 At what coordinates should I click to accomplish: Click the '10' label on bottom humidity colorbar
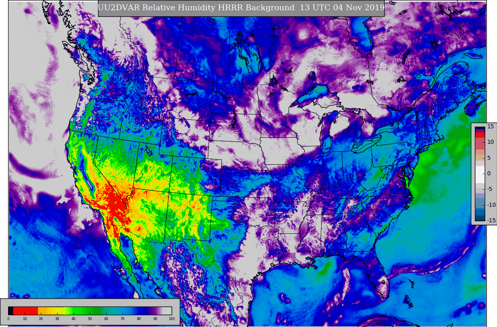coord(25,319)
